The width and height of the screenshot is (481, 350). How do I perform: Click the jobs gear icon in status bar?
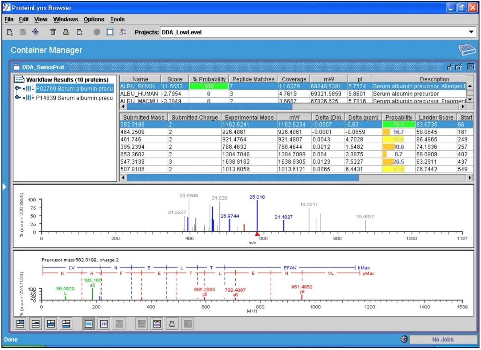pyautogui.click(x=404, y=339)
